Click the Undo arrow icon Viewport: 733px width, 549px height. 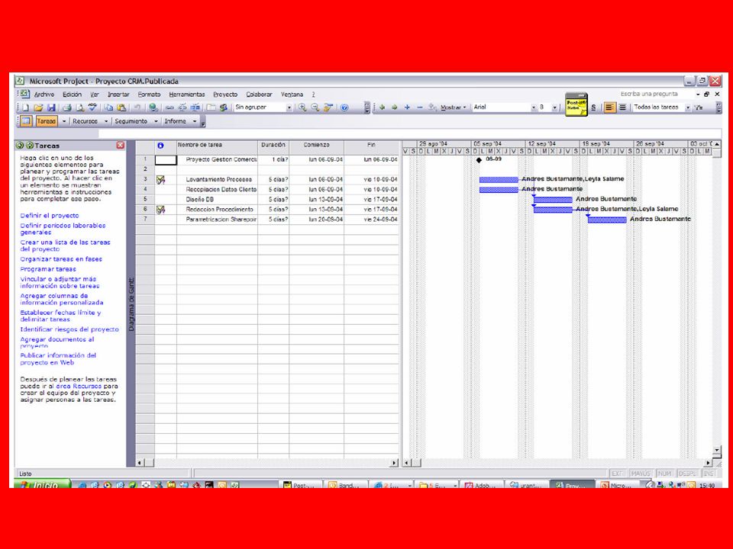click(x=137, y=108)
